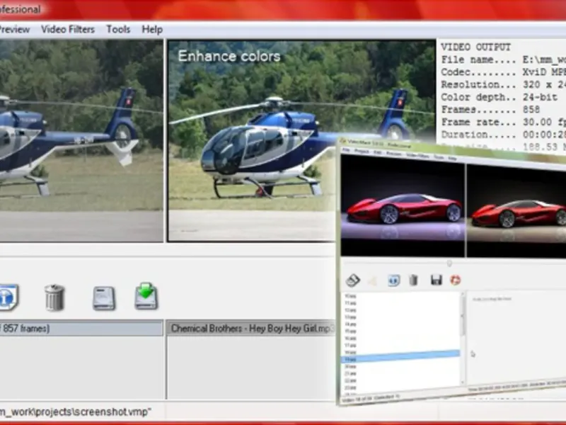Click the Chemical Brothers Hey Boy Hey Girl.mp3 header
This screenshot has width=566, height=425.
(252, 328)
